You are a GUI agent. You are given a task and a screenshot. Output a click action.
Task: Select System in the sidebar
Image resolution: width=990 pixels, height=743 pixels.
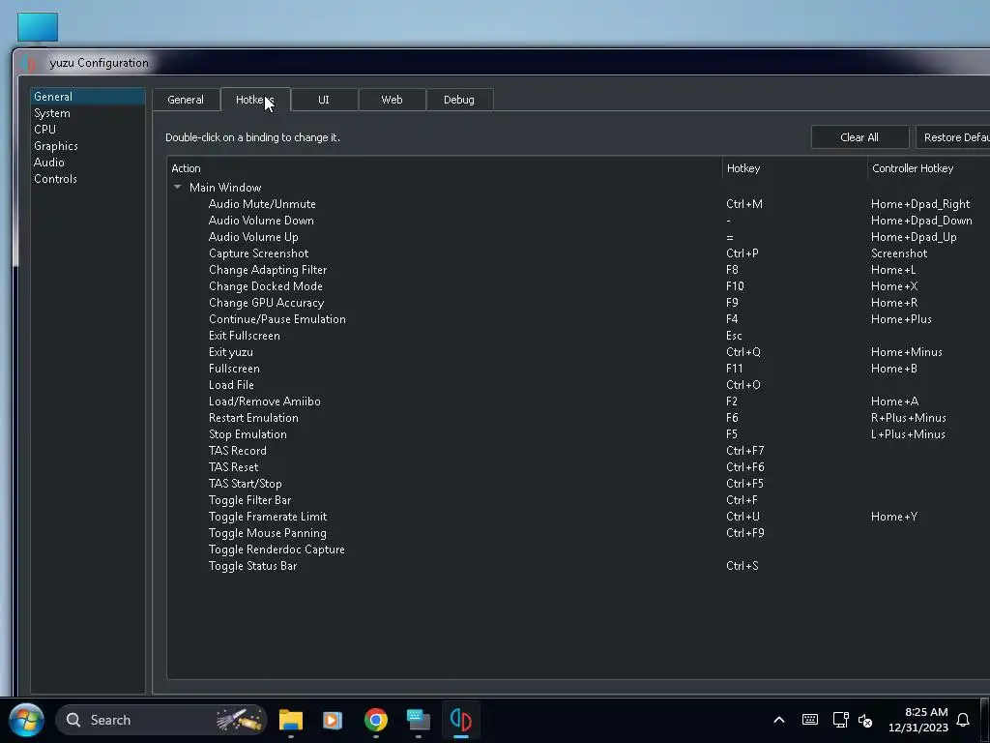click(88, 113)
